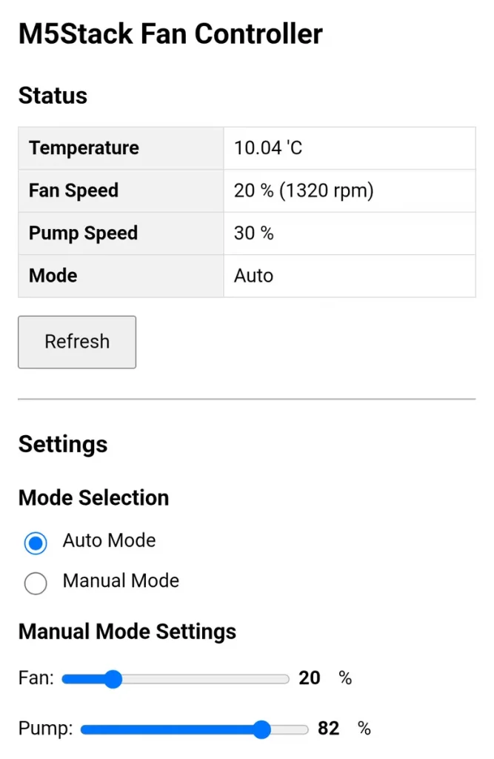This screenshot has width=494, height=759.
Task: Select the Auto Mode radio button
Action: [36, 543]
